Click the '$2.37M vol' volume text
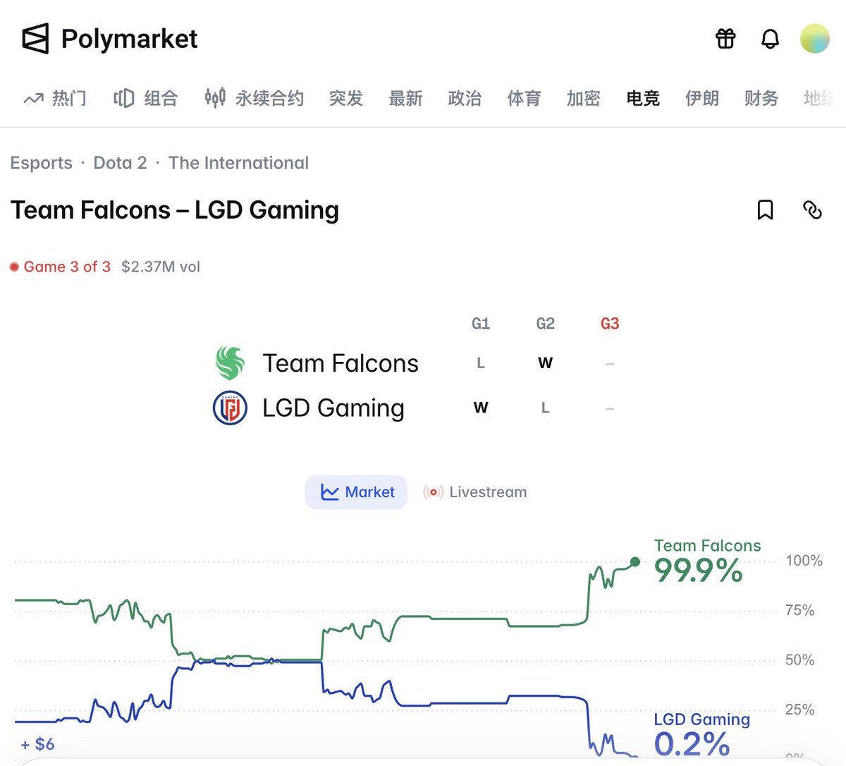 point(161,267)
